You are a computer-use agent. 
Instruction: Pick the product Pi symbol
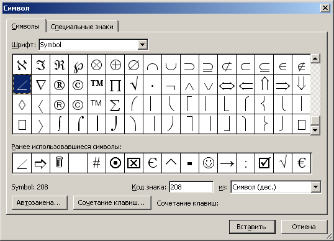(x=115, y=84)
